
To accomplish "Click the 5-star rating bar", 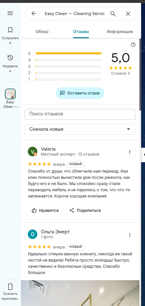I will 68,53.
